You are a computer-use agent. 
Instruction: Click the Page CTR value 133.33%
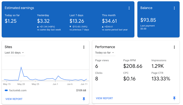tap(161, 79)
